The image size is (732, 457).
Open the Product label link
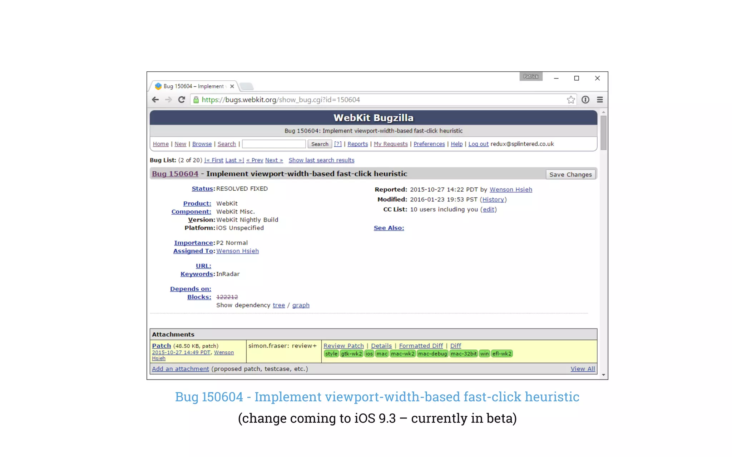pyautogui.click(x=197, y=204)
